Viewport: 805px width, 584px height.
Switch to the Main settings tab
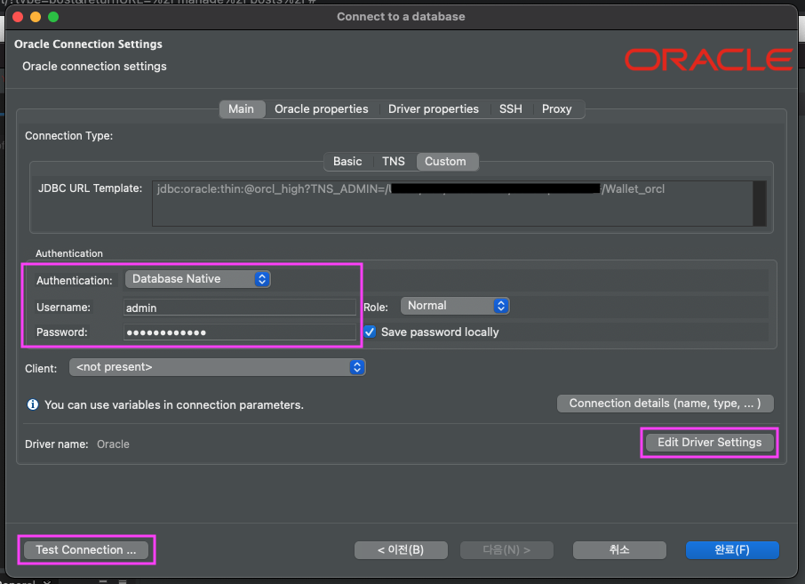coord(242,109)
